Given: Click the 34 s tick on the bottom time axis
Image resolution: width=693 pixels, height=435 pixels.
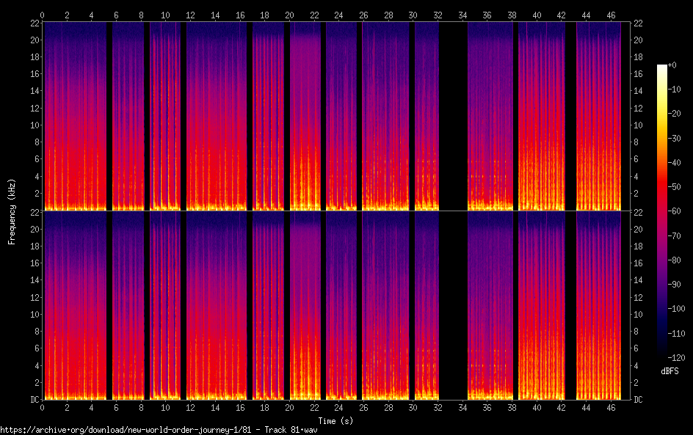Looking at the screenshot, I should coord(462,407).
